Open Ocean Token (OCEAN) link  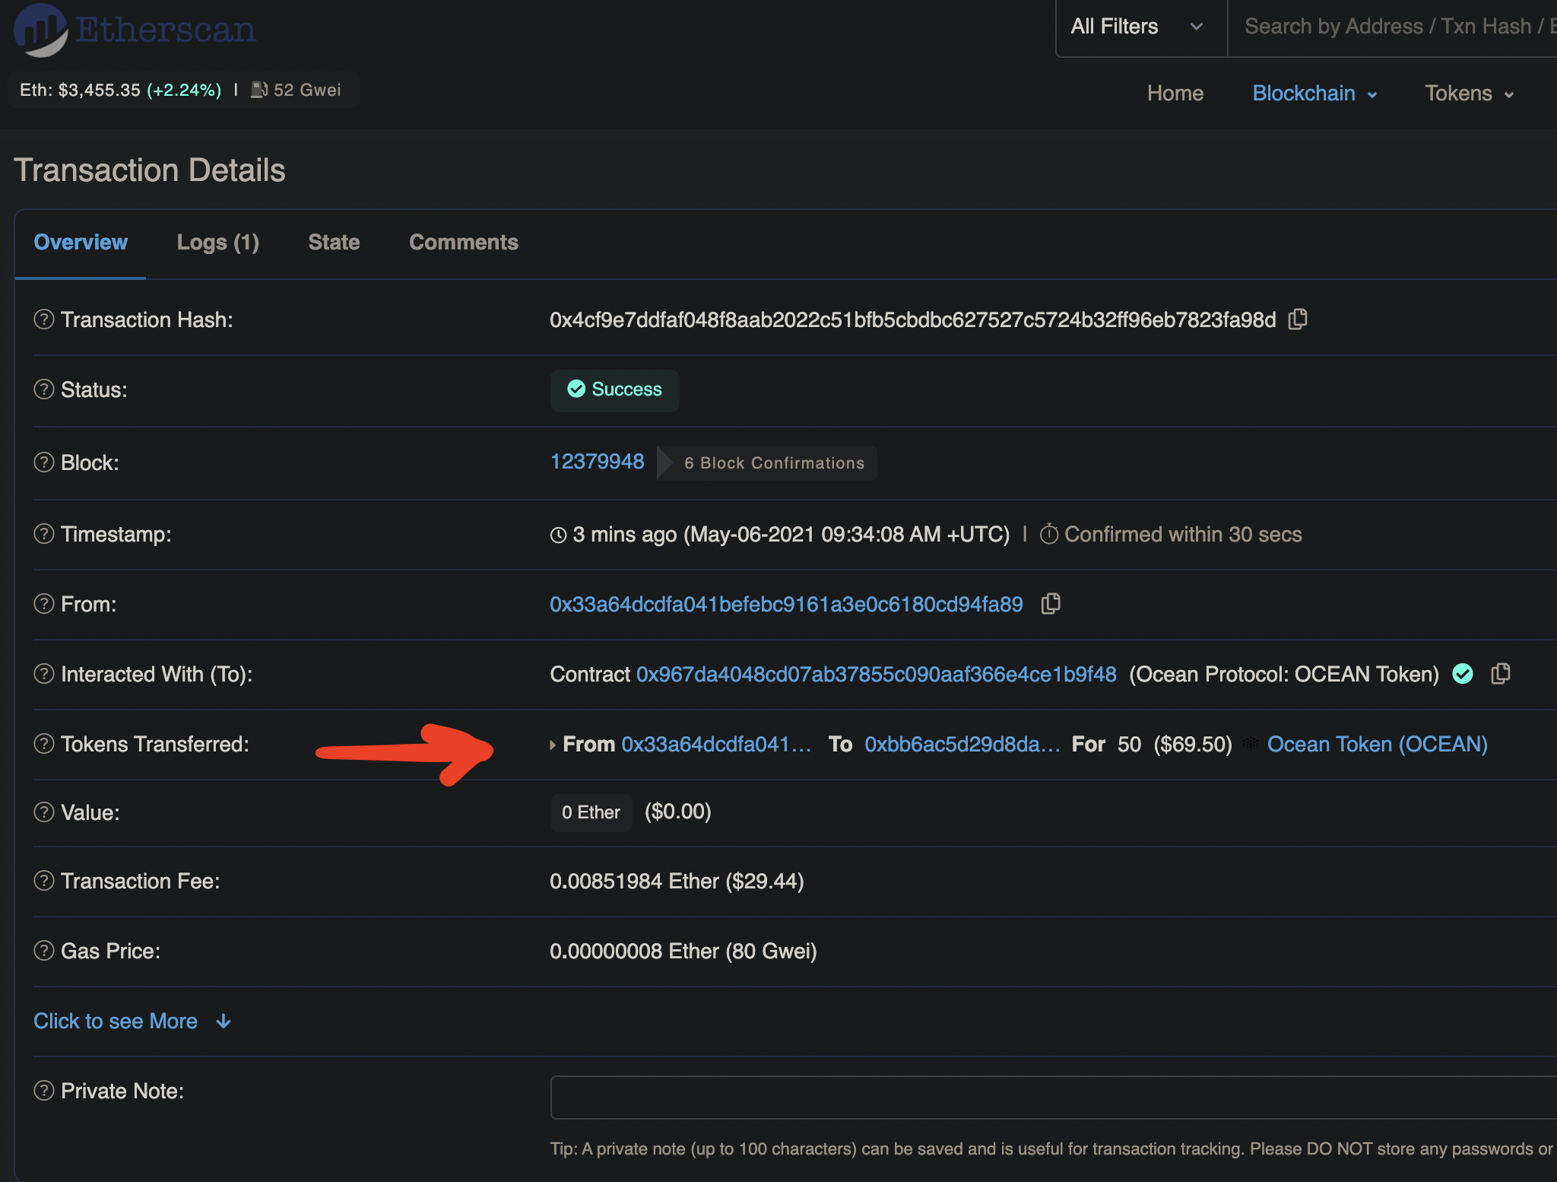[x=1378, y=744]
